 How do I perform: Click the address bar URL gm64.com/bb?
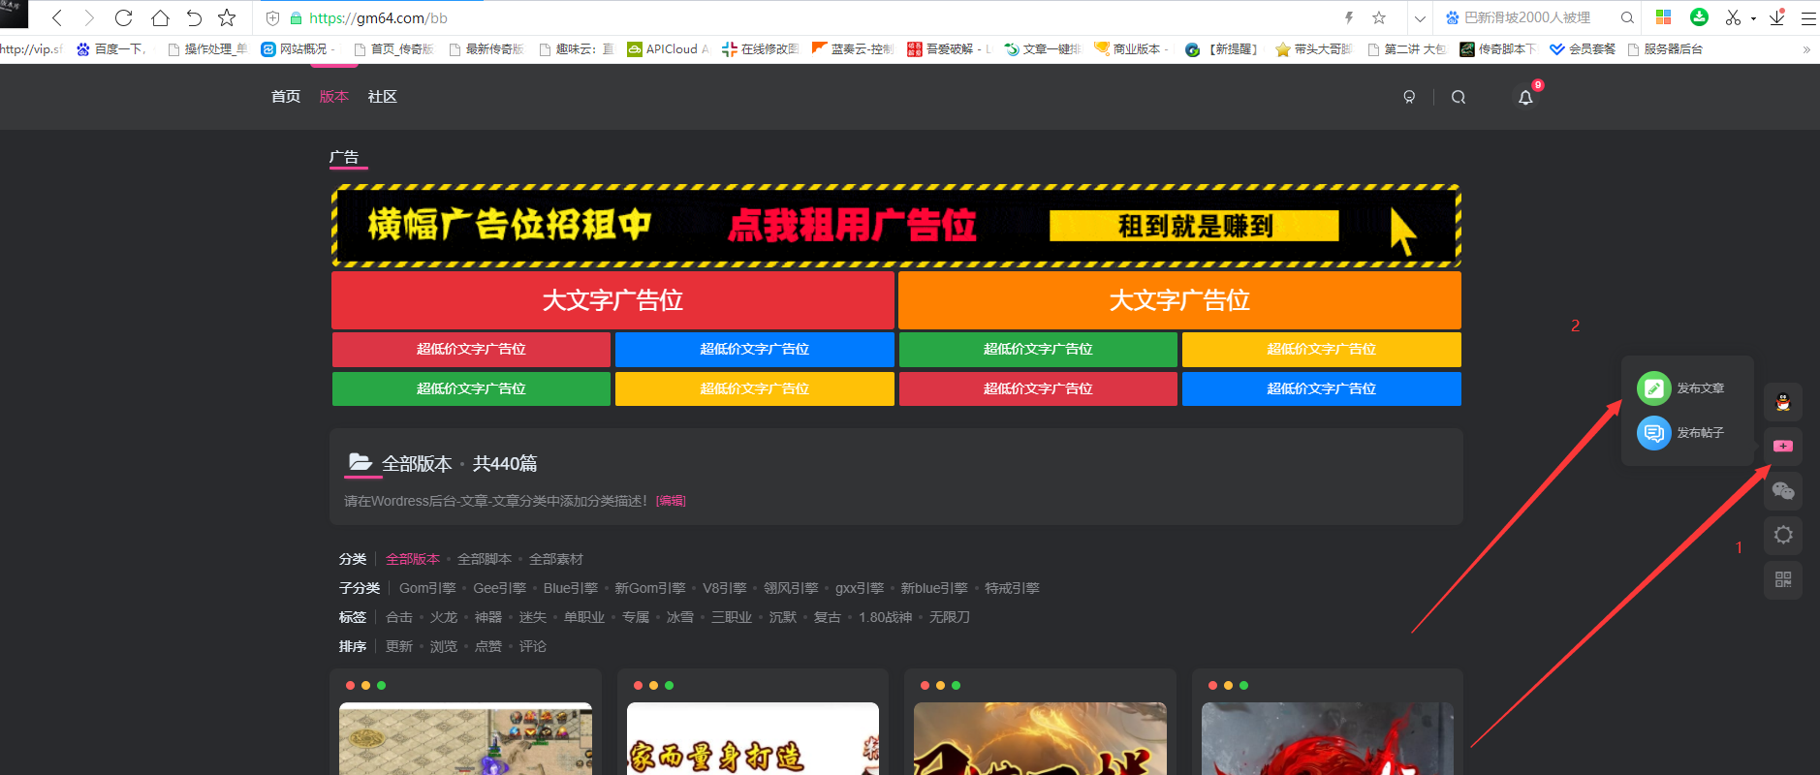[378, 18]
